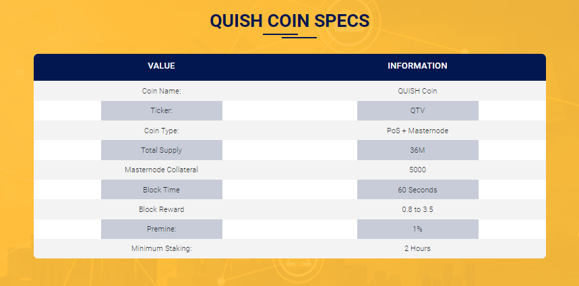The image size is (579, 286).
Task: Select the Ticker label cell
Action: pos(162,110)
